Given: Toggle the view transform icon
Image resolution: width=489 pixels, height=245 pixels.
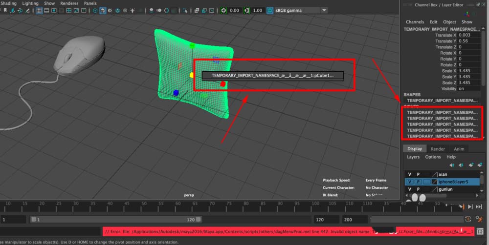Looking at the screenshot, I should 270,10.
